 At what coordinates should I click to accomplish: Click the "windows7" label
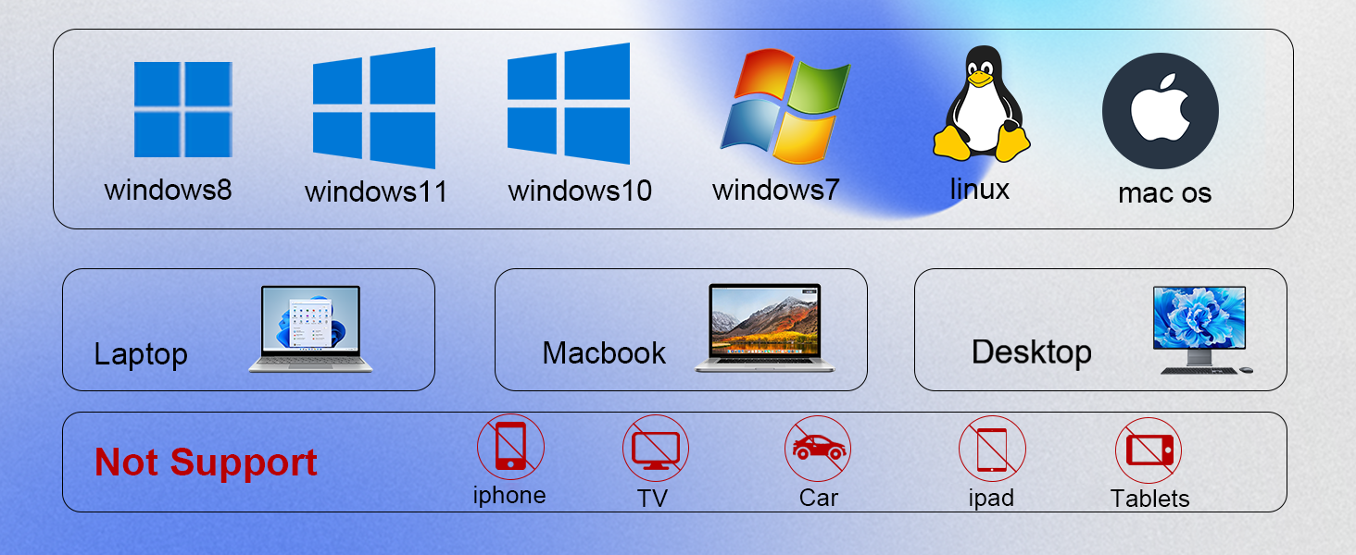[775, 190]
